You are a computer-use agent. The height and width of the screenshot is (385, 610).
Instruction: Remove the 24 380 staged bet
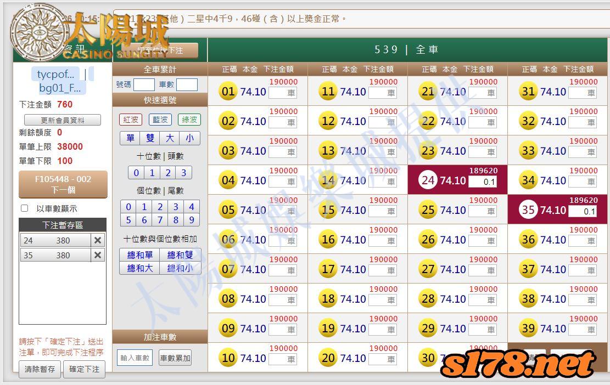tap(98, 240)
